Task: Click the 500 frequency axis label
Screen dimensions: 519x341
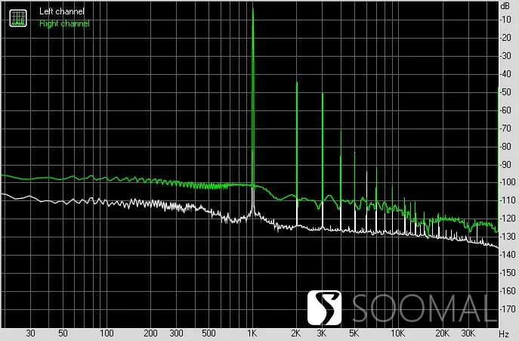Action: (209, 333)
